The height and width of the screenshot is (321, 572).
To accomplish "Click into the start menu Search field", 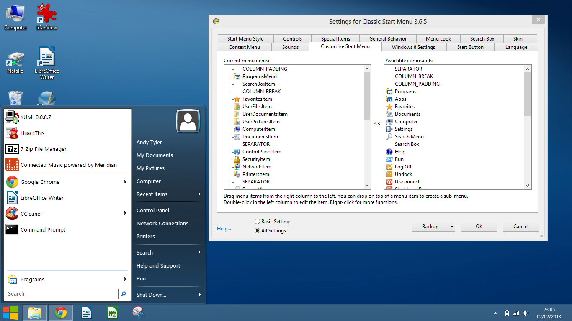I will (62, 294).
